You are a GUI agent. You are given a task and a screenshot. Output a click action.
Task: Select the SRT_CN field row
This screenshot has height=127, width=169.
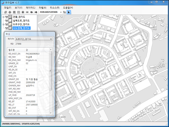coord(28,73)
